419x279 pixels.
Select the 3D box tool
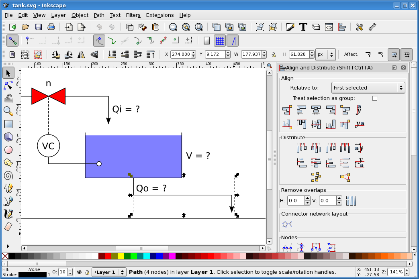point(8,137)
